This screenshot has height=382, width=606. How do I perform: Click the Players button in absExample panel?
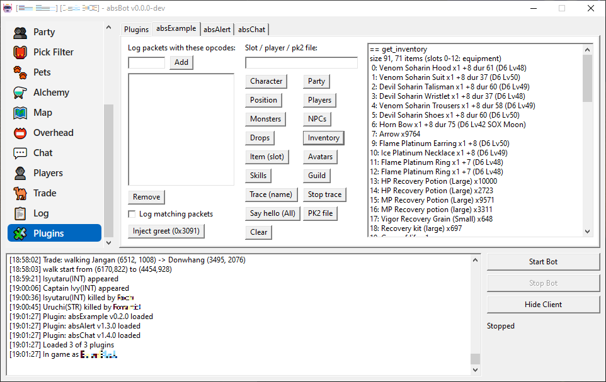click(x=319, y=100)
